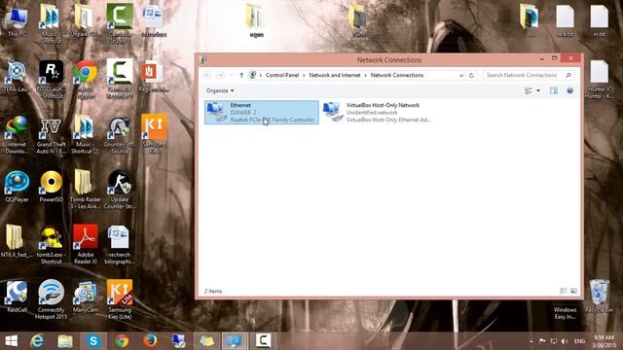623x350 pixels.
Task: Open Network and Internet in the breadcrumb
Action: pos(335,75)
